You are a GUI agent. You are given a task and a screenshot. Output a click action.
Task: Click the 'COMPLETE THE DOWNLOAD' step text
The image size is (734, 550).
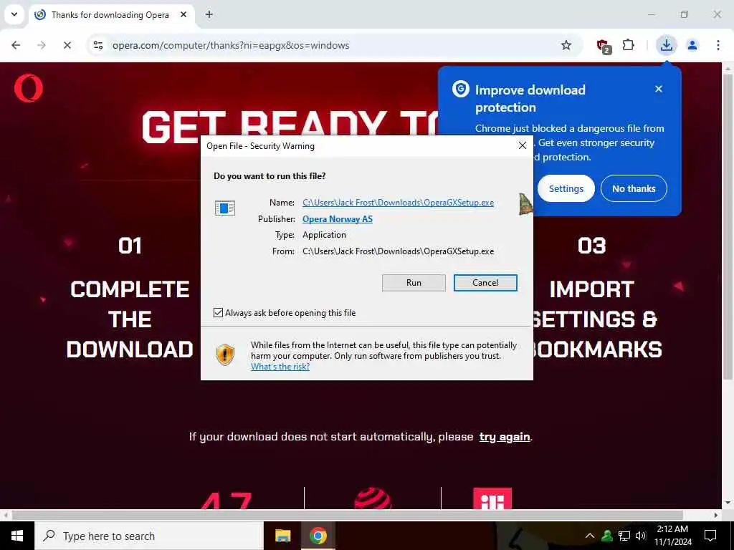[x=130, y=319]
